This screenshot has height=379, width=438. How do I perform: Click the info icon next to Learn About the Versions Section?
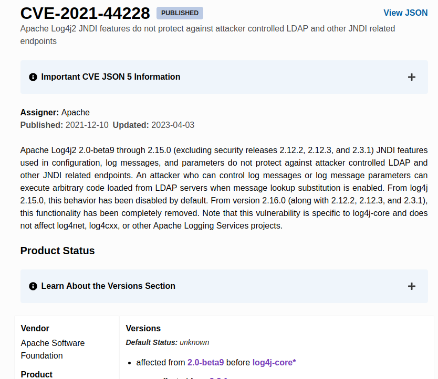[33, 286]
